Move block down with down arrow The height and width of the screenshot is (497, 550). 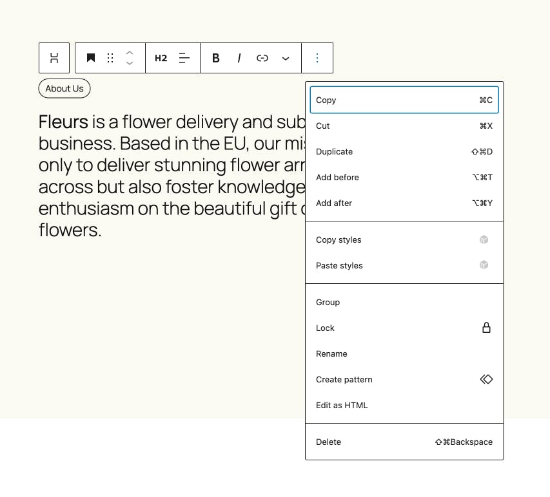tap(130, 63)
